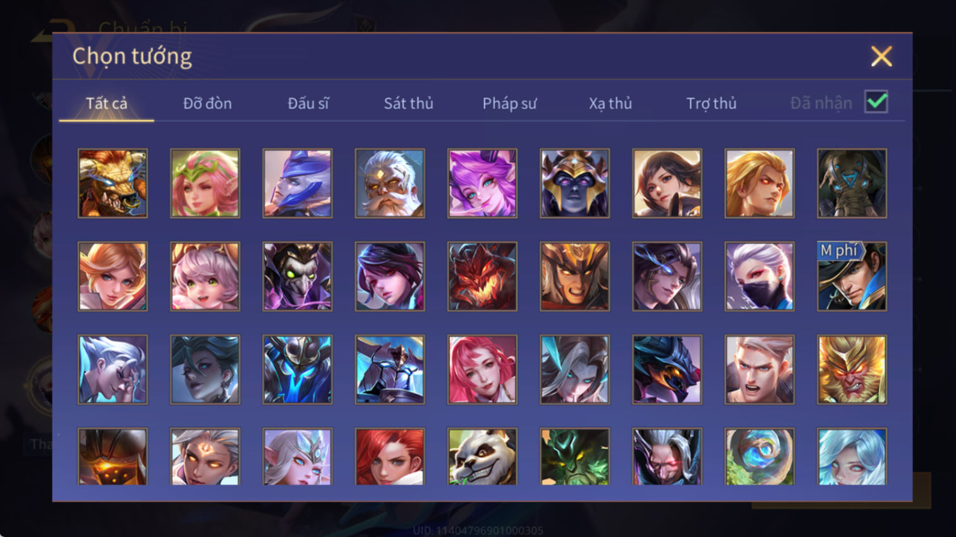This screenshot has width=956, height=537.
Task: Show the Xạ thủ heroes tab
Action: 610,103
